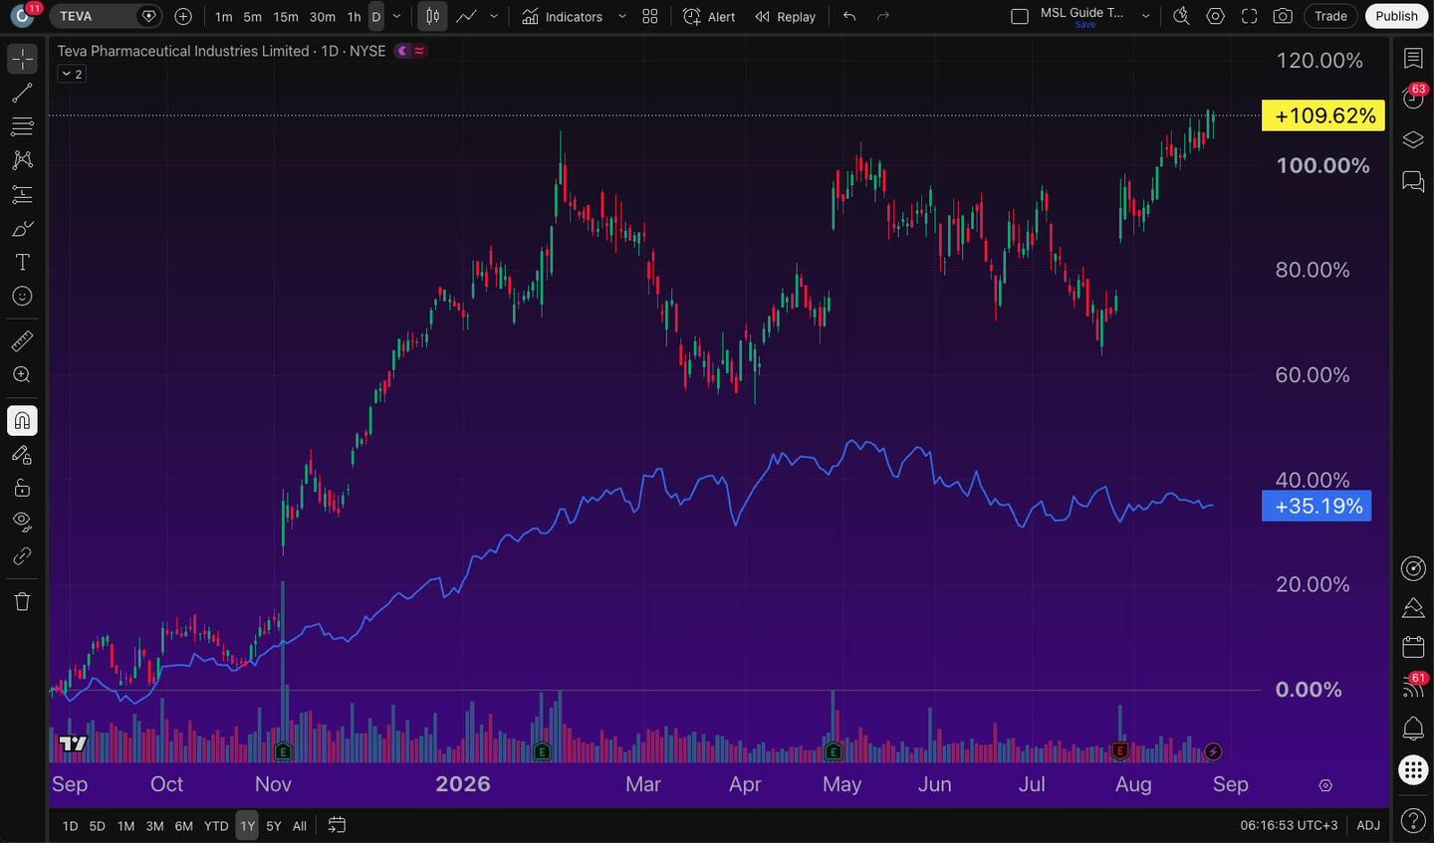The width and height of the screenshot is (1434, 843).
Task: Start bar Replay mode
Action: tap(786, 16)
